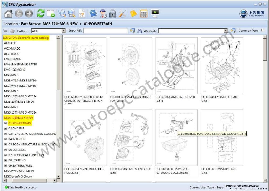Click the shopping cart icon
The image size is (269, 191).
[x=5, y=31]
